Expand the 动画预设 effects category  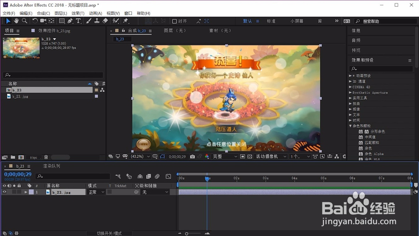click(350, 76)
